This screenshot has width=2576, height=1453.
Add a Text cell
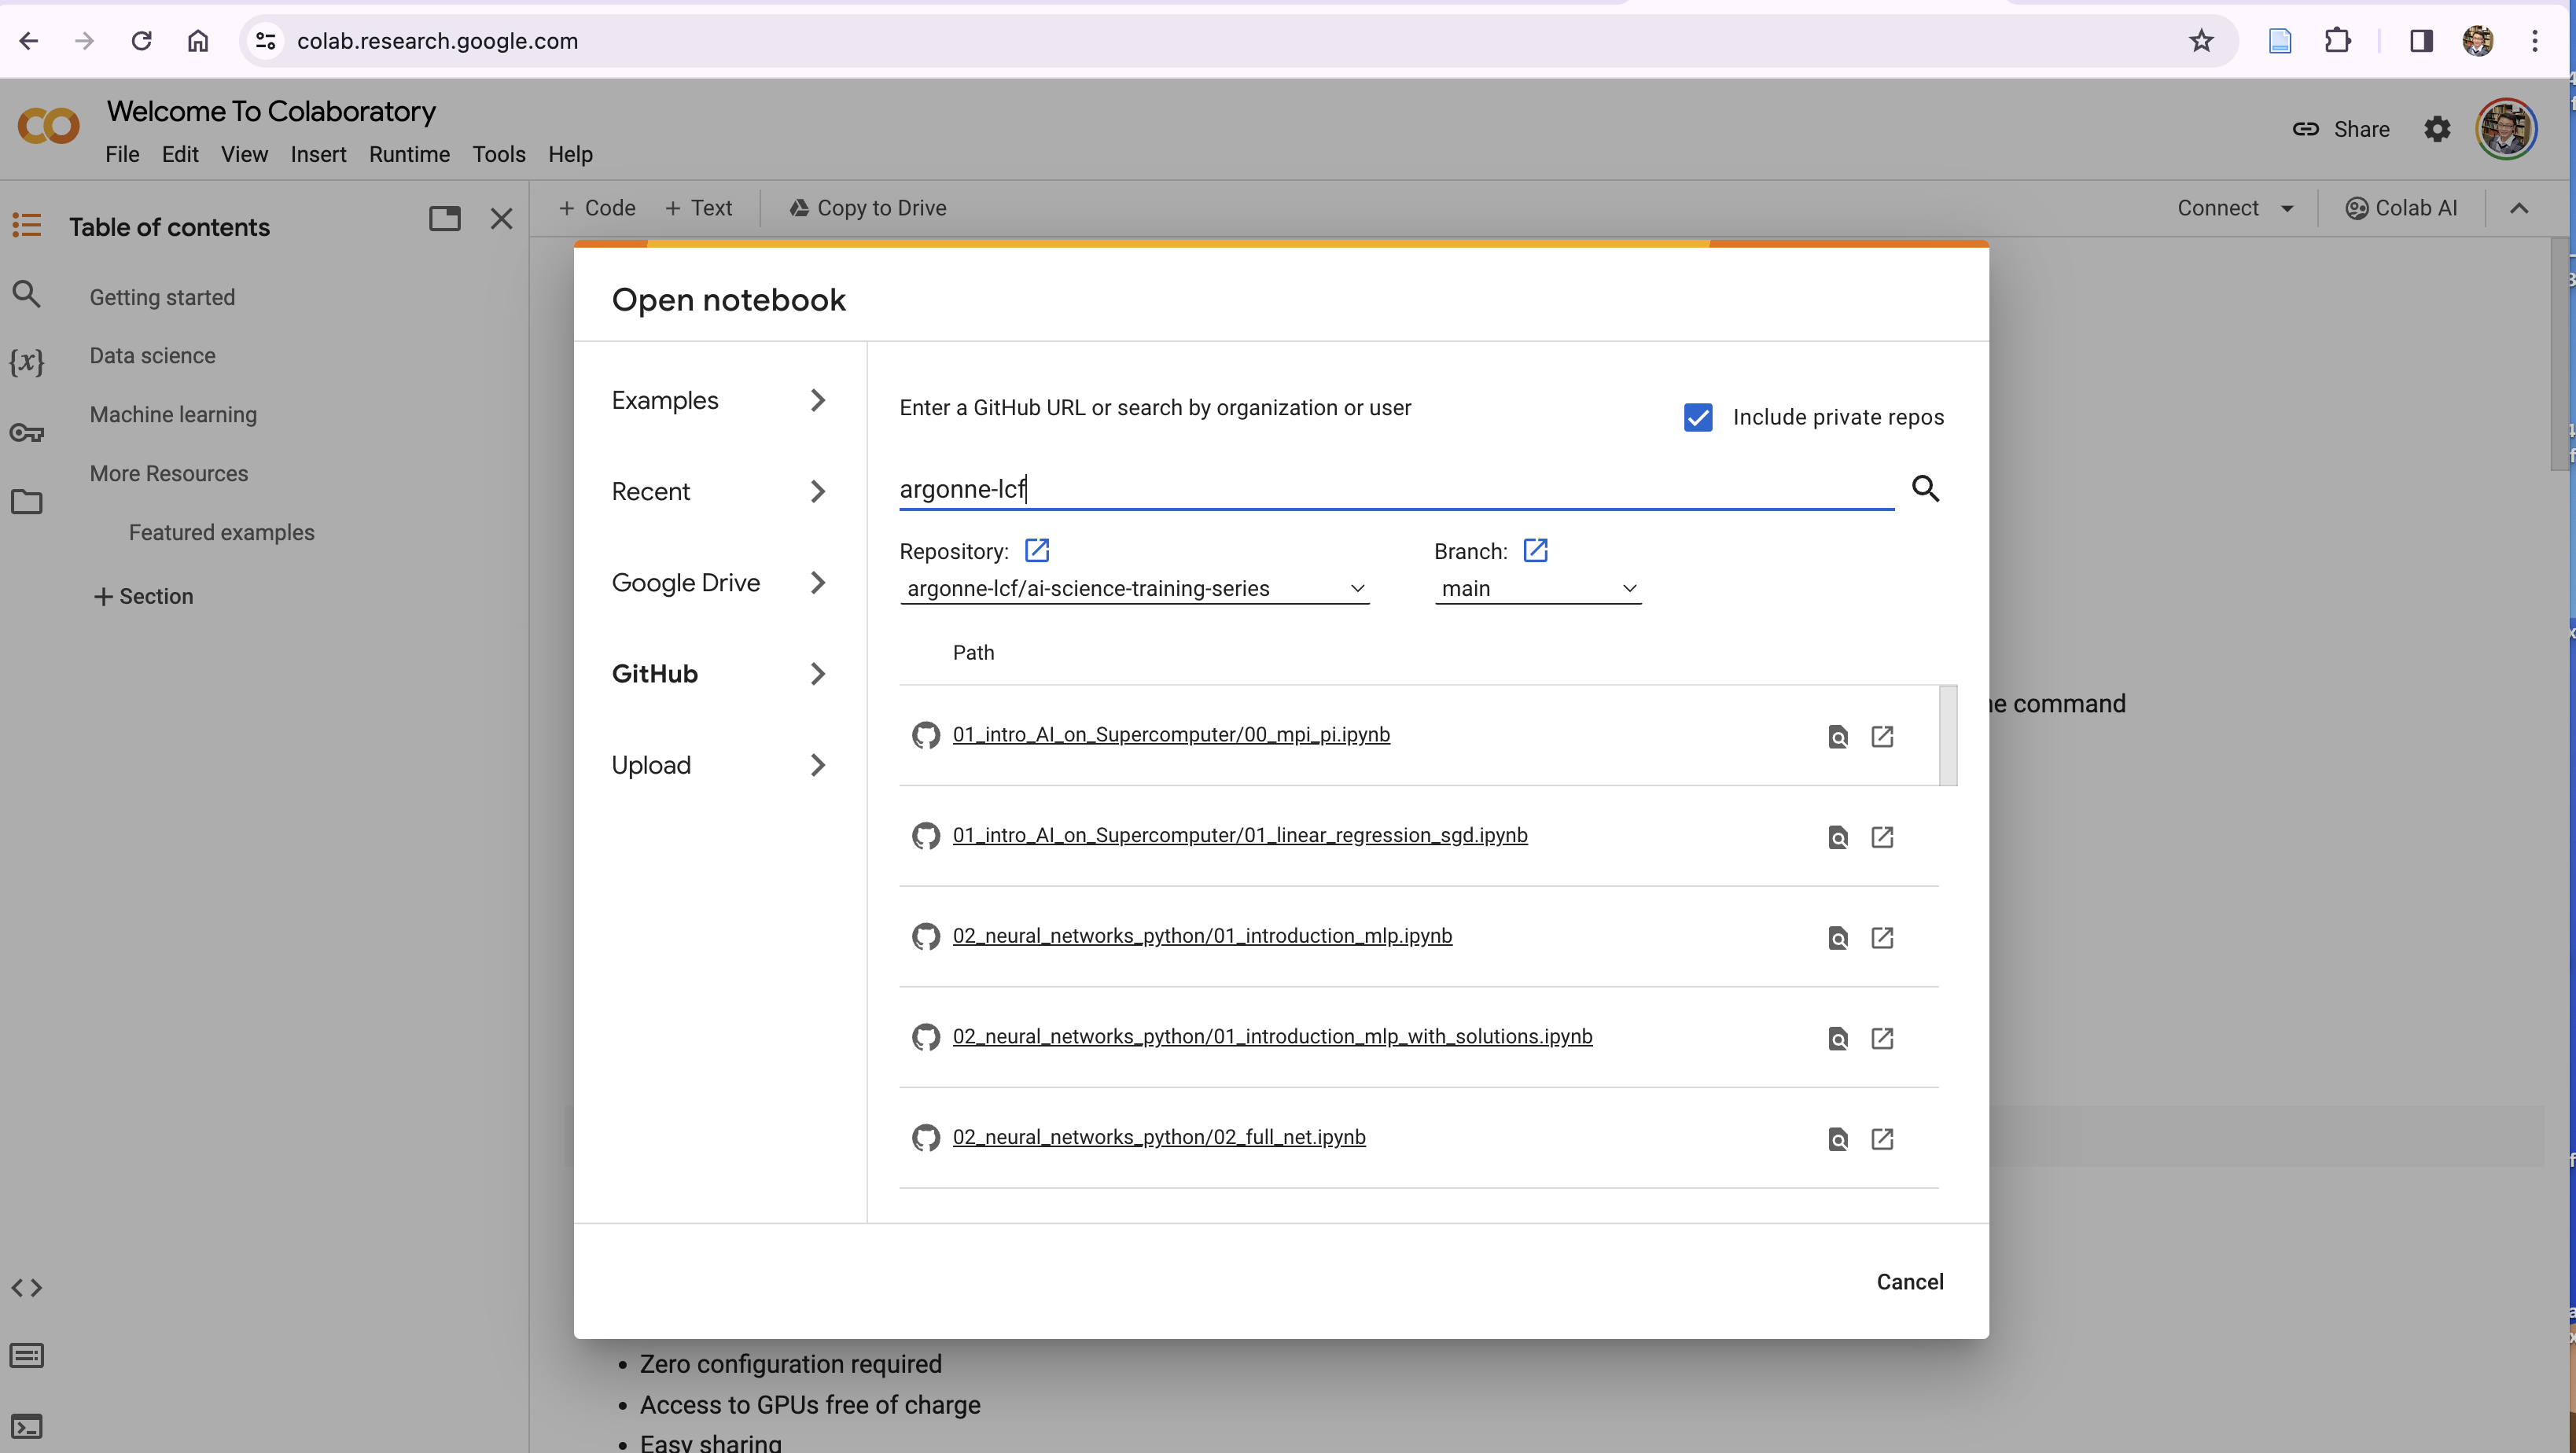tap(698, 208)
